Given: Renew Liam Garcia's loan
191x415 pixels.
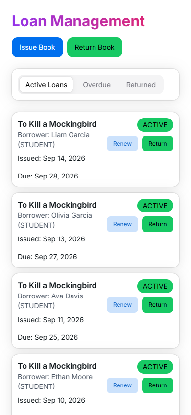Looking at the screenshot, I should [122, 144].
